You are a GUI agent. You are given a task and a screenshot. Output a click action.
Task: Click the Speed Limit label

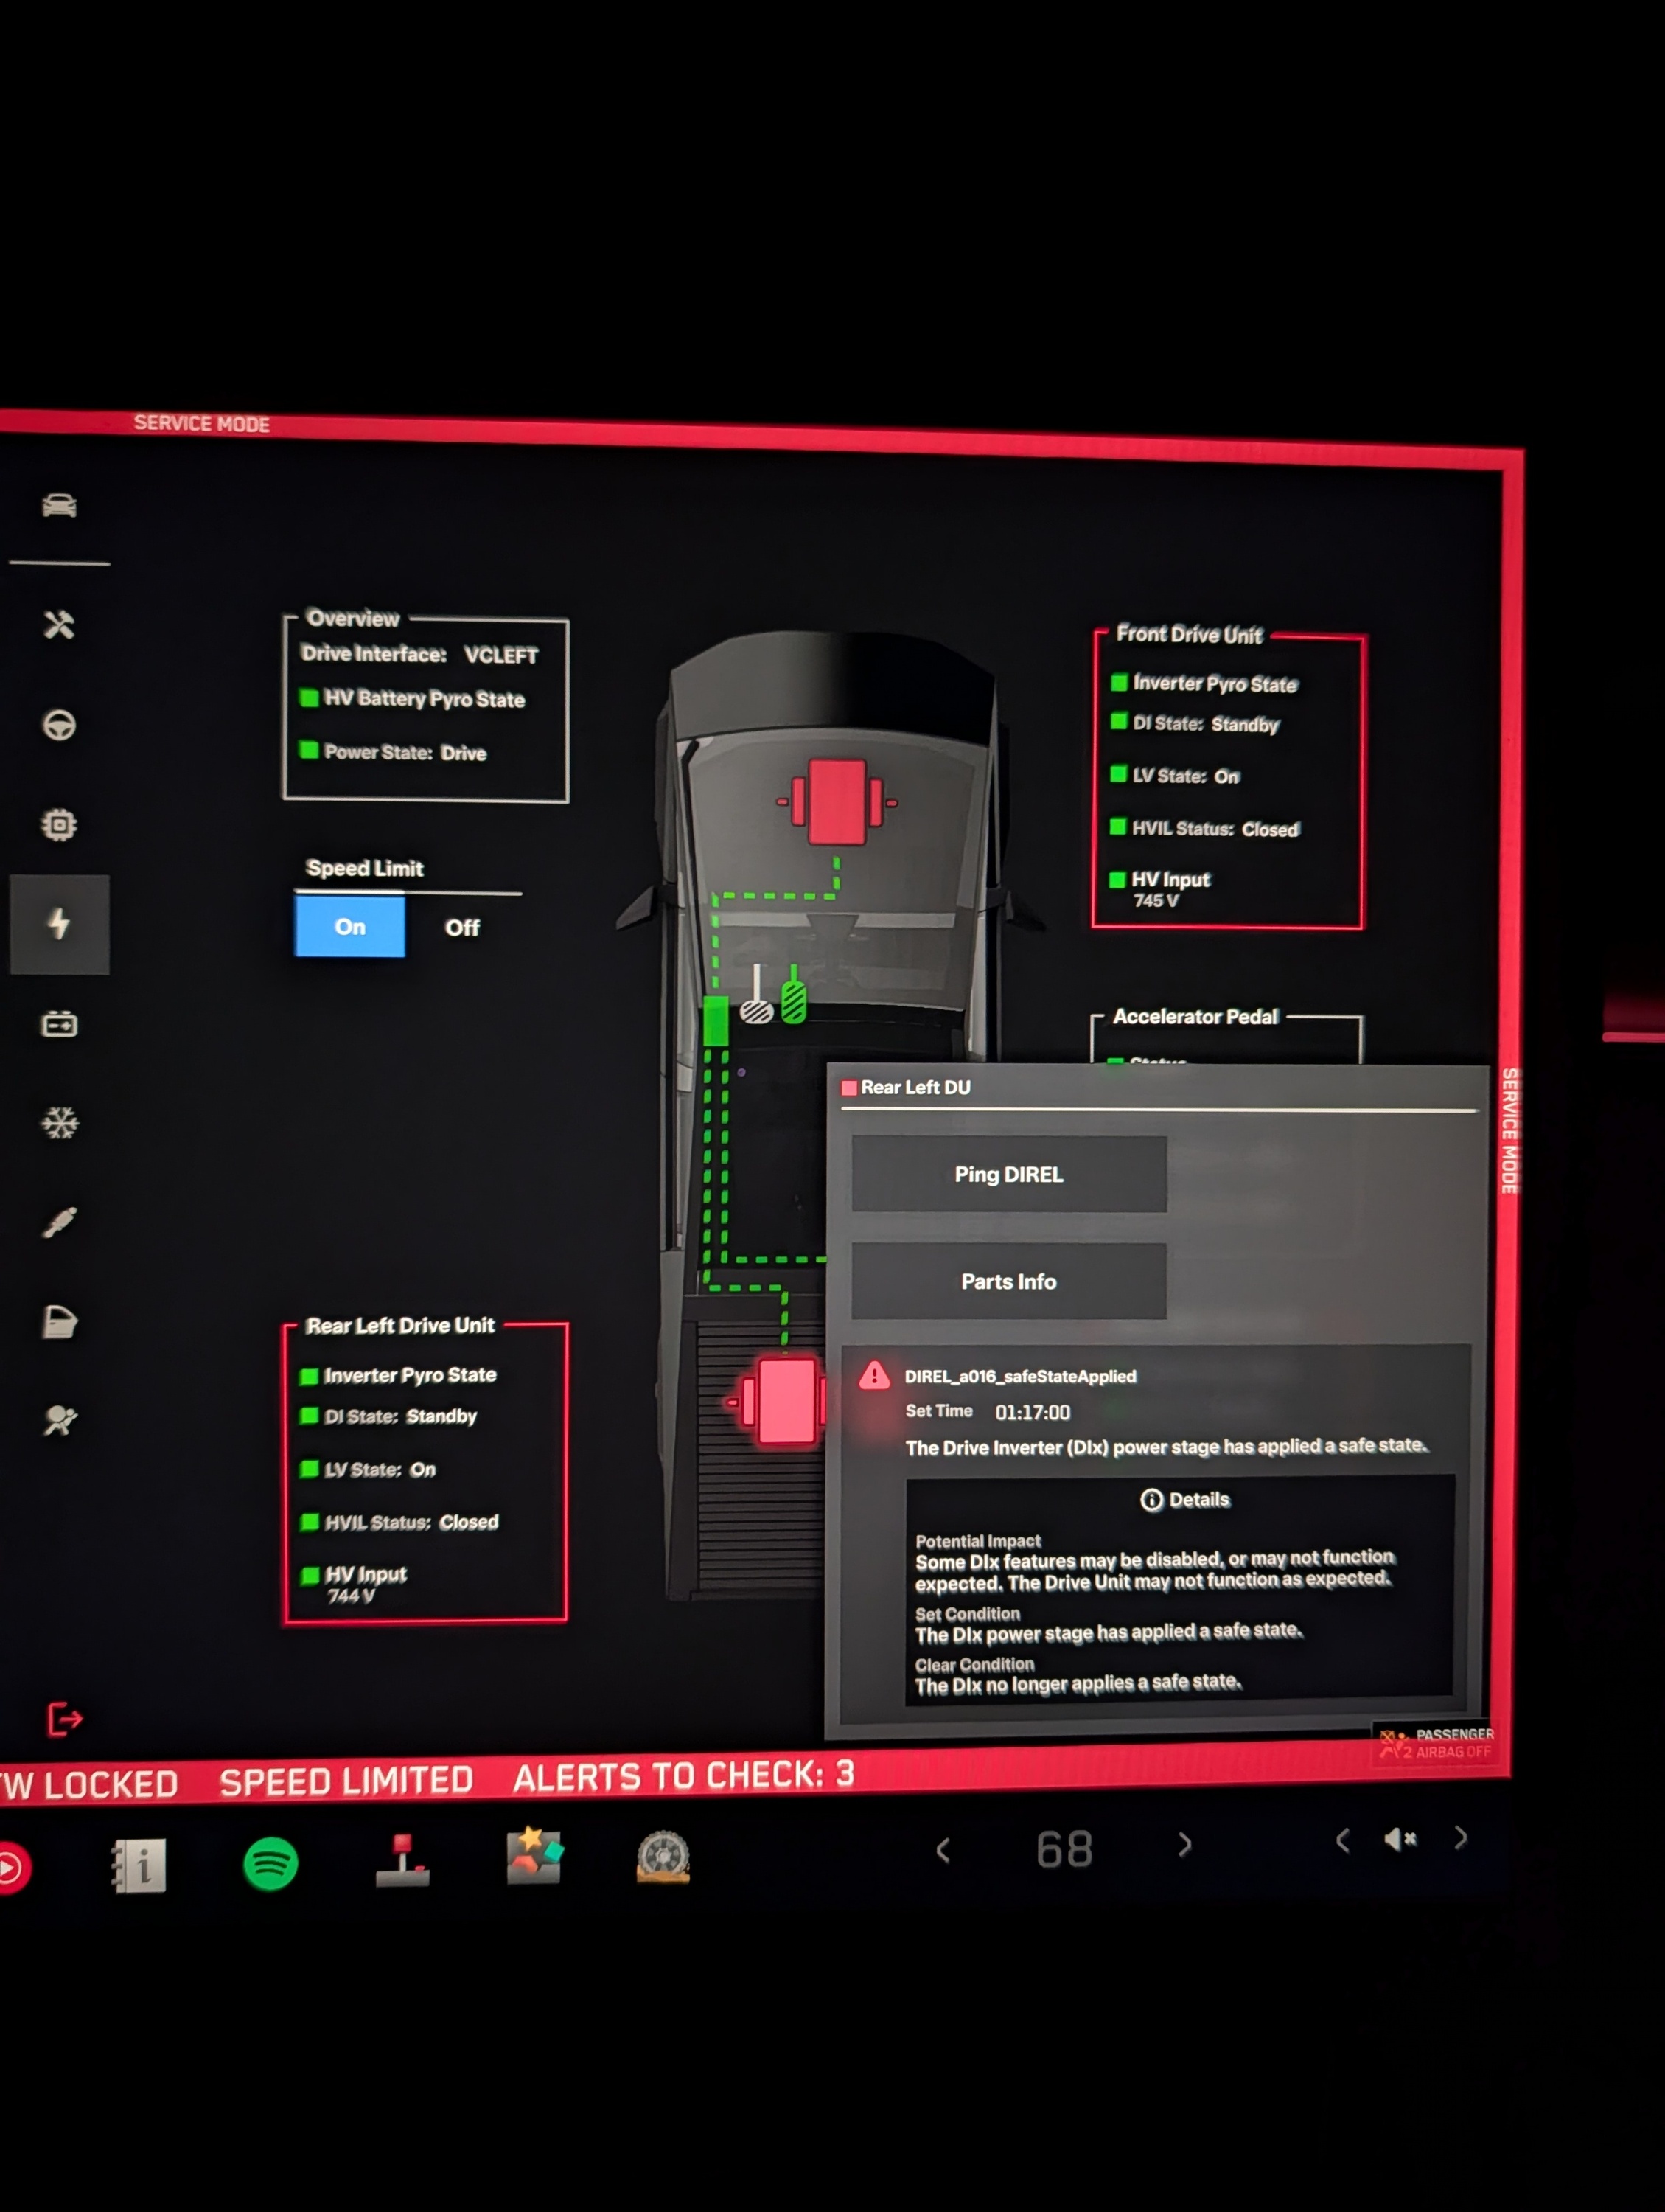(x=365, y=868)
